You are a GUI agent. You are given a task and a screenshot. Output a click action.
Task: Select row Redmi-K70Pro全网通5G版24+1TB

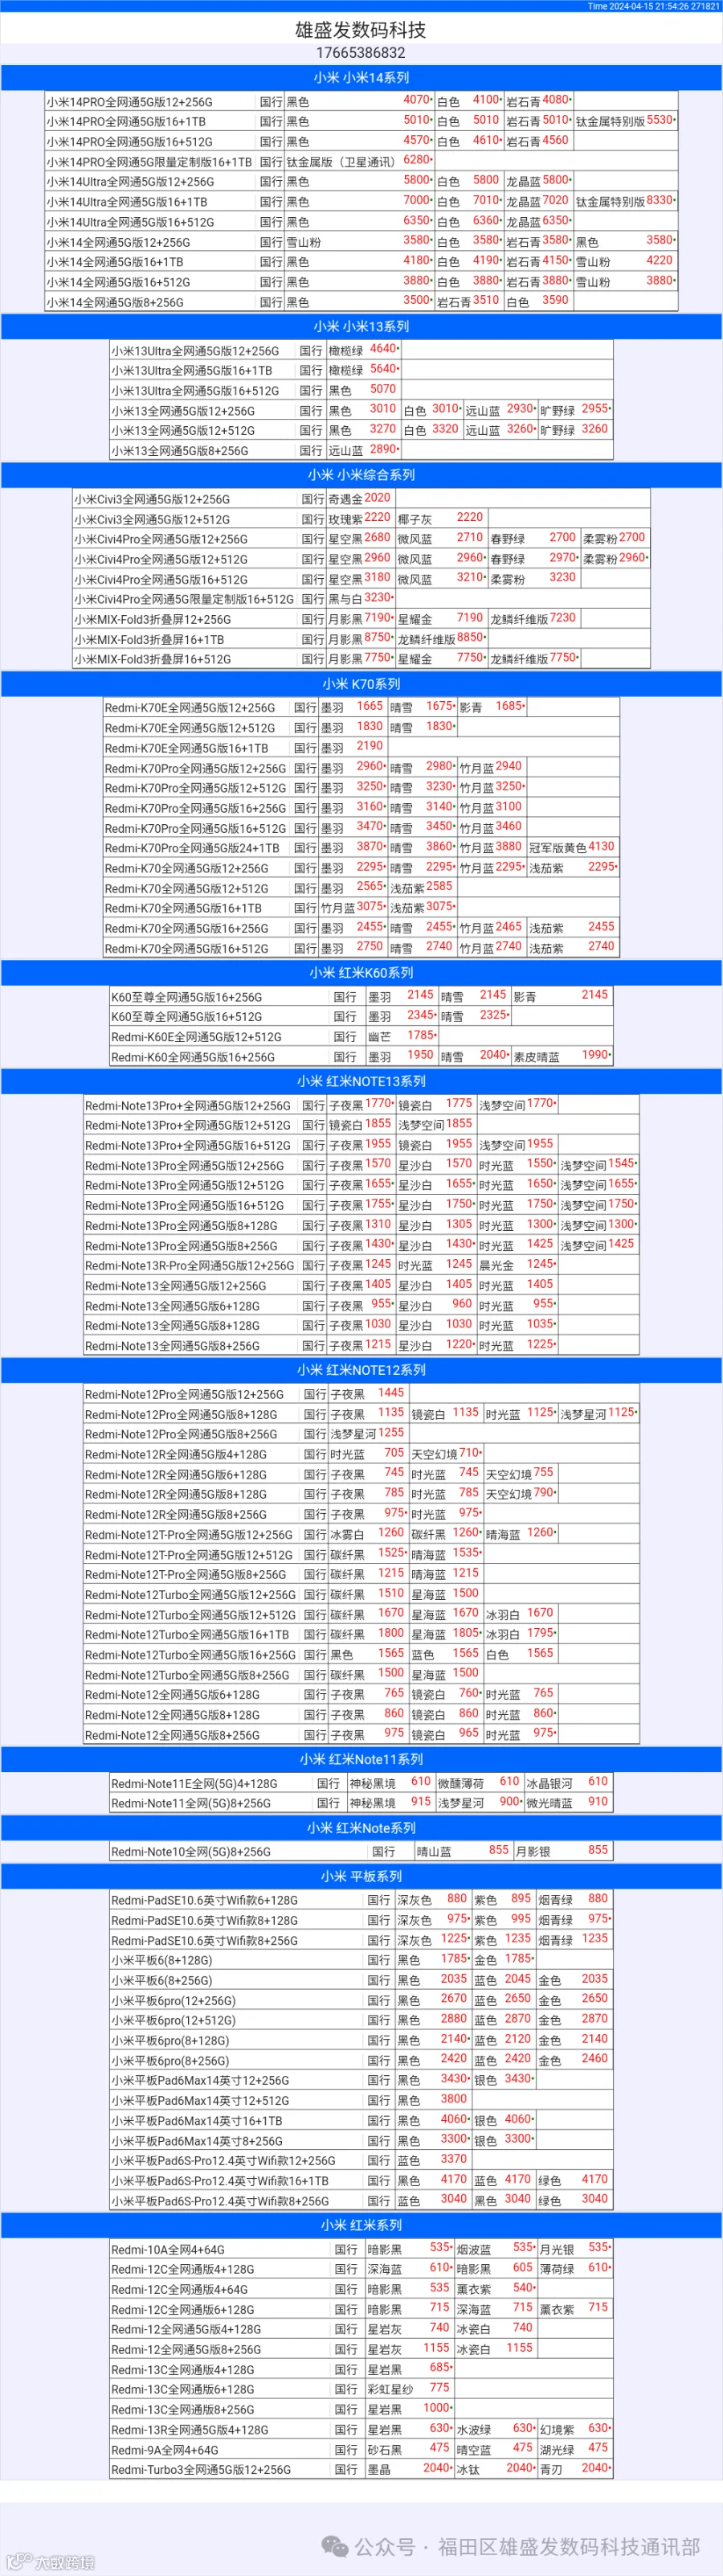click(x=361, y=848)
